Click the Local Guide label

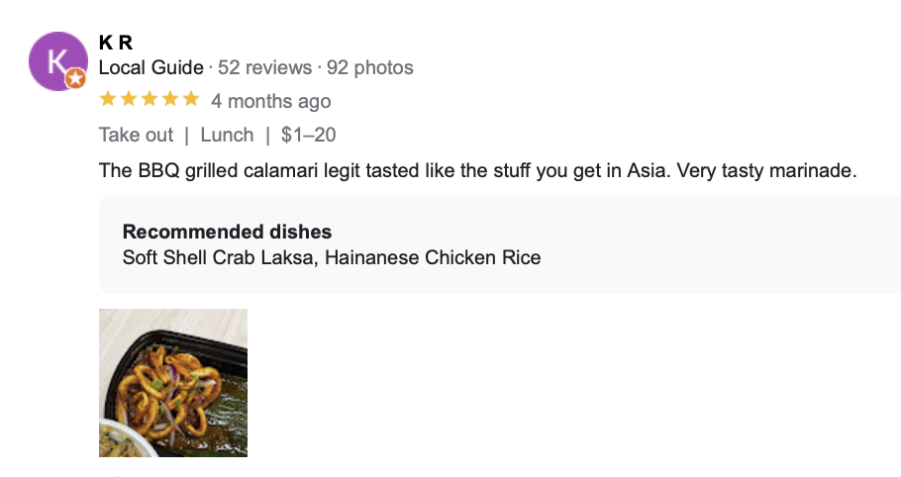pos(150,68)
